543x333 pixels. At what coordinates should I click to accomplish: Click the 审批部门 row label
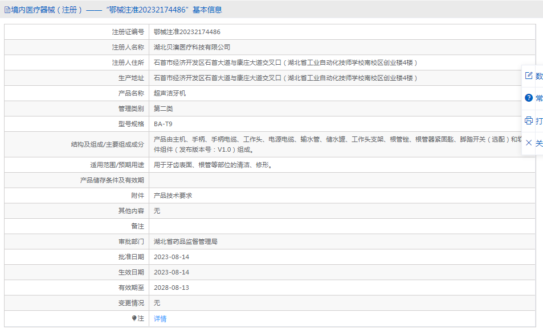131,242
